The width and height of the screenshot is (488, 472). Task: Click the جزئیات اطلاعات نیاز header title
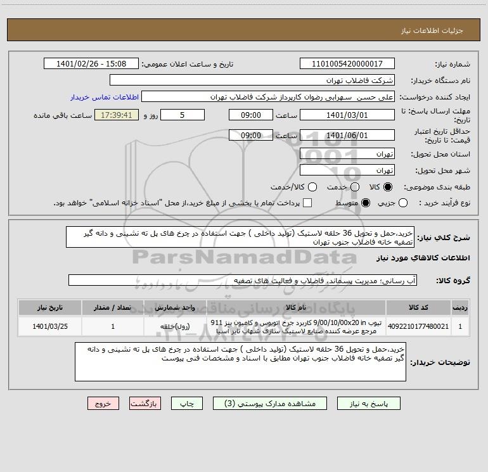pyautogui.click(x=432, y=30)
